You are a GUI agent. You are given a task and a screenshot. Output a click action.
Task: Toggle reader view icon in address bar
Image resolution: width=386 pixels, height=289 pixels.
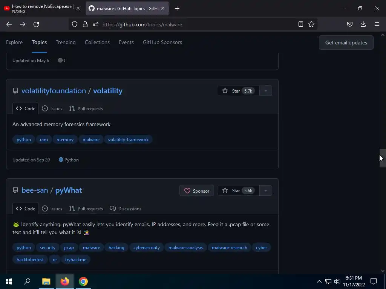pos(300,24)
